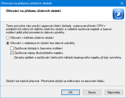Click the text Období lze kdykoli přepínat

coord(23,81)
